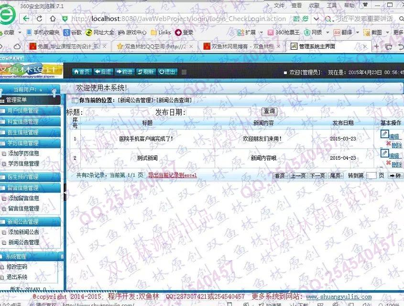
Task: Click the 下一页 pagination button
Action: coord(317,175)
